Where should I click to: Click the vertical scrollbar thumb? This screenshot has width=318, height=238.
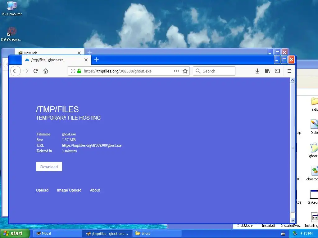tap(293, 147)
